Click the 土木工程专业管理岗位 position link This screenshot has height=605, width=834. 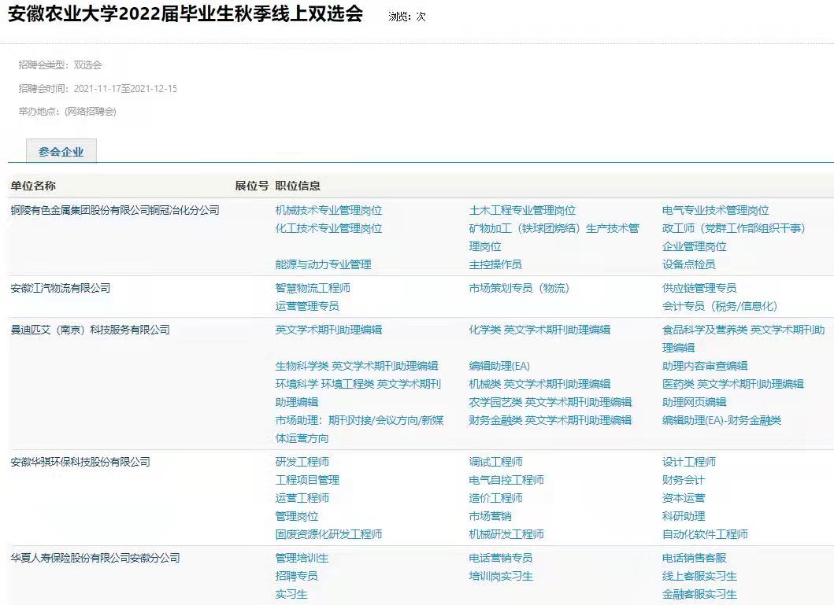[522, 210]
